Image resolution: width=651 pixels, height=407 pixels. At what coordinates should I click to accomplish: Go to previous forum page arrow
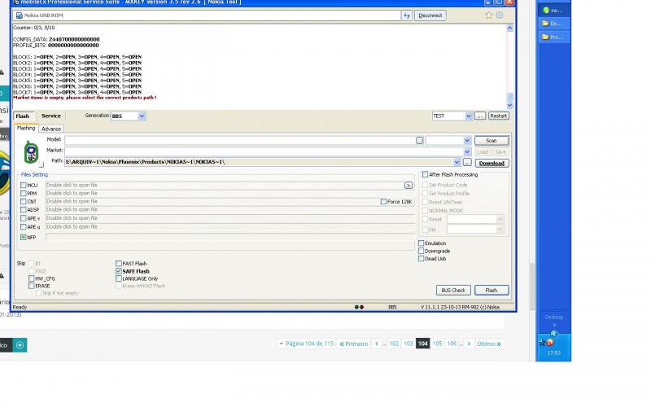coord(377,344)
